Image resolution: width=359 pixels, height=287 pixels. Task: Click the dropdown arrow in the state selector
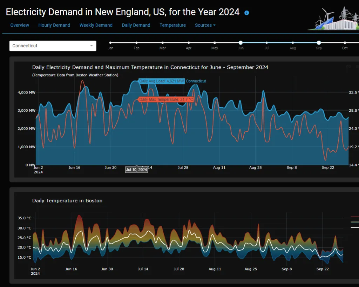(92, 46)
